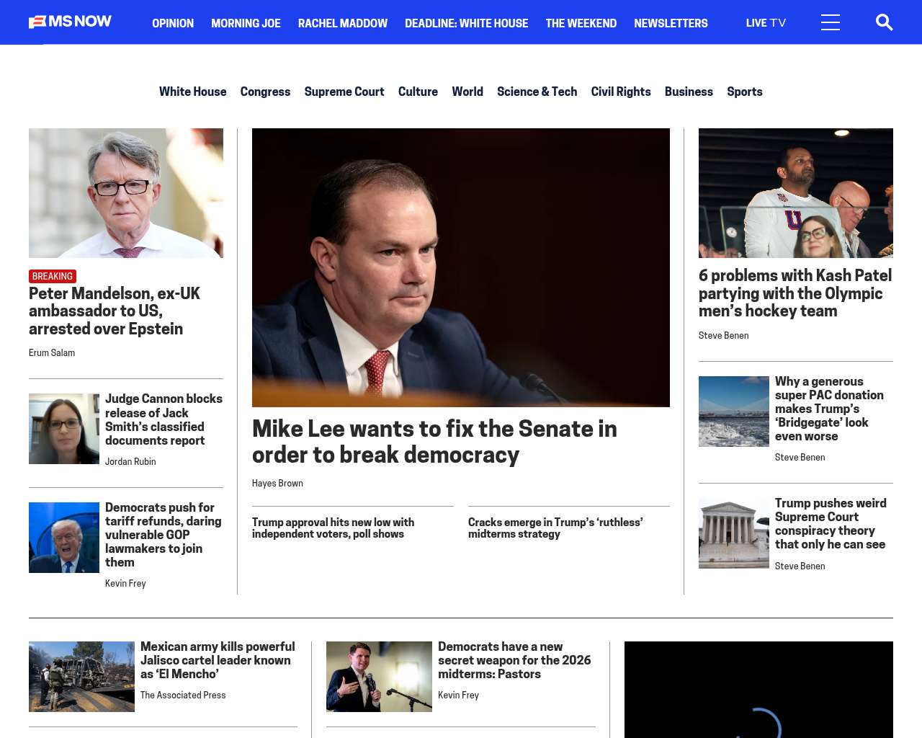The image size is (922, 738).
Task: Open the Mike Lee main story image
Action: 461,267
